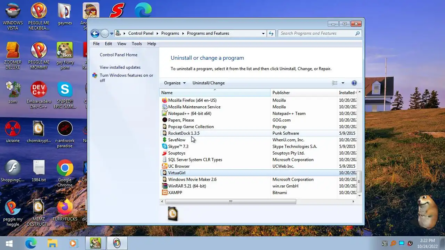
Task: Click the Control Panel breadcrumb
Action: pyautogui.click(x=140, y=33)
